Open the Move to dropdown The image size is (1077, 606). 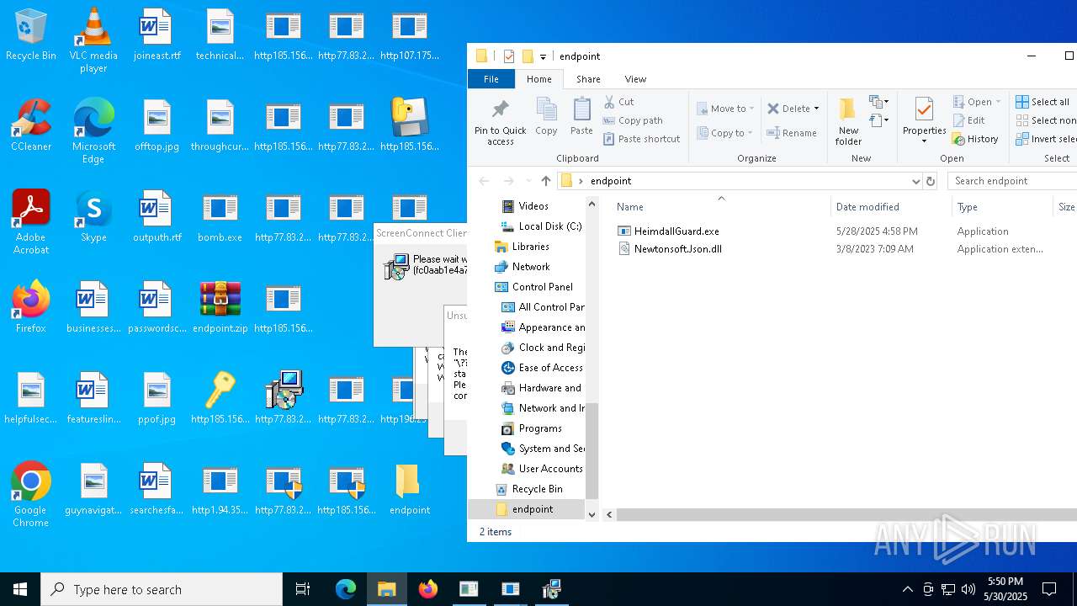pos(724,109)
